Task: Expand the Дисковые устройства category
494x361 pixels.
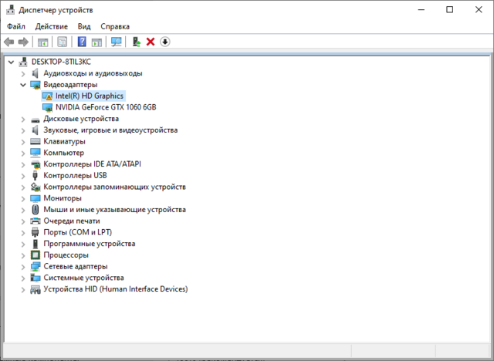Action: coord(22,119)
